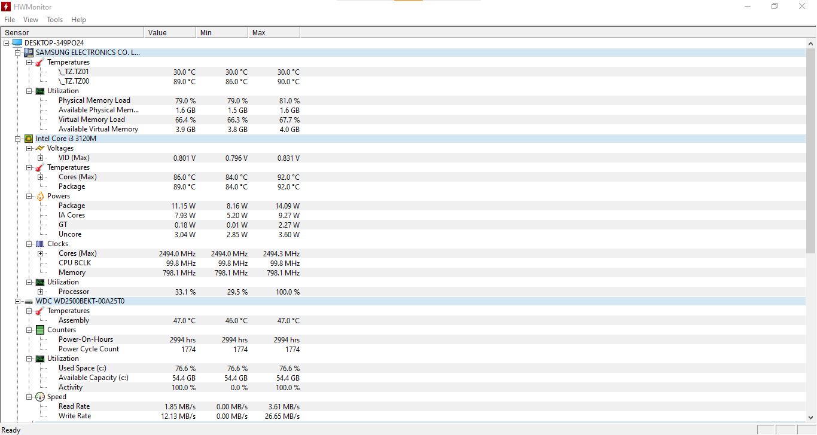Collapse the DESKTOP-349PO24 root node
The image size is (817, 435).
[7, 43]
